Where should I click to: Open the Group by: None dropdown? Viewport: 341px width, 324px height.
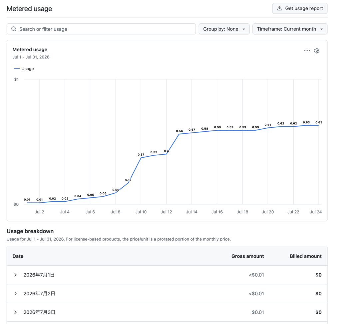(224, 29)
